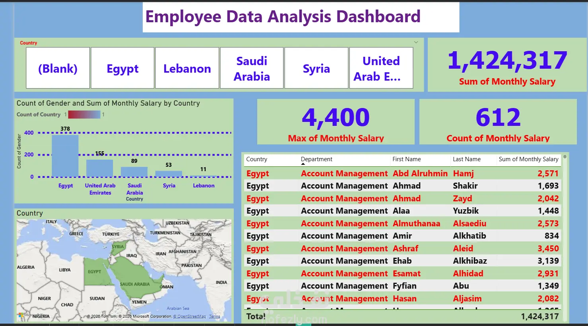Sort table by Country column header
The image size is (588, 326).
point(256,159)
